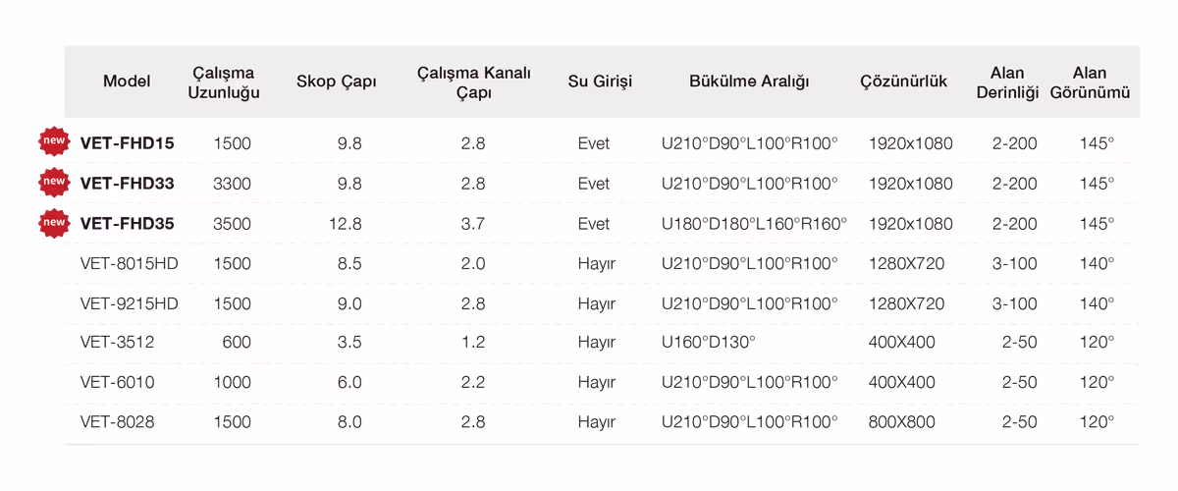Select the Su Girişi column header
The width and height of the screenshot is (1178, 491).
coord(600,82)
